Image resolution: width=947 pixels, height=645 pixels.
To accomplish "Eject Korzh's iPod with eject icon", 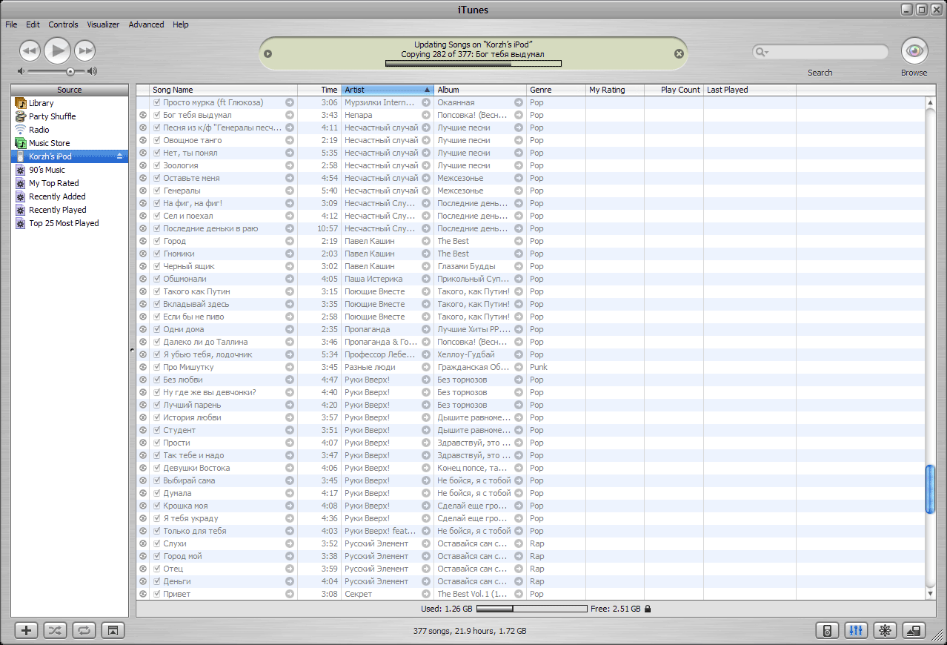I will pos(120,156).
